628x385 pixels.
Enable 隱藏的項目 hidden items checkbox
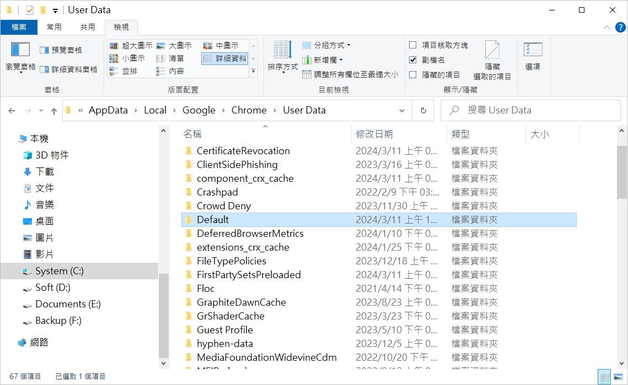pyautogui.click(x=413, y=75)
